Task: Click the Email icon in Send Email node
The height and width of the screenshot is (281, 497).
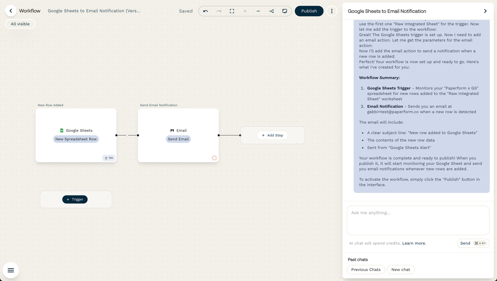Action: click(x=172, y=131)
